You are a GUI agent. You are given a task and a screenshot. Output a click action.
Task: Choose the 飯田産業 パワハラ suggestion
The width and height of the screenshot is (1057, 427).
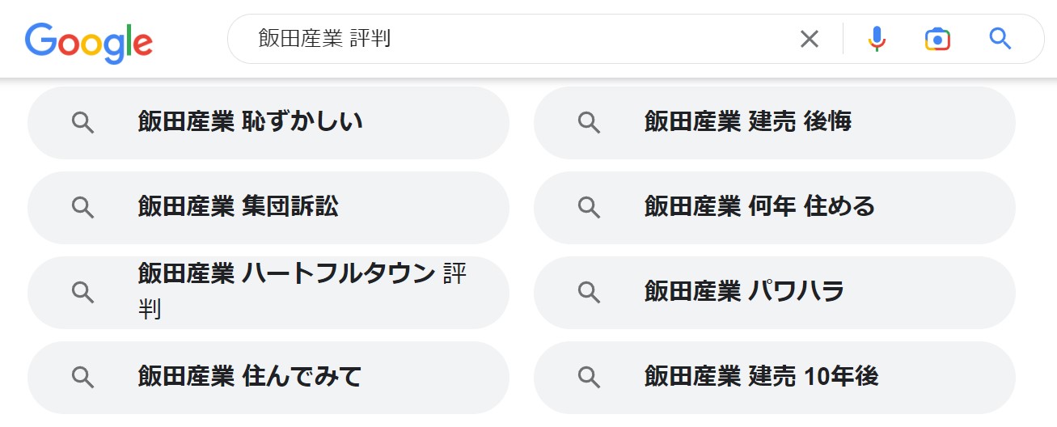[775, 293]
